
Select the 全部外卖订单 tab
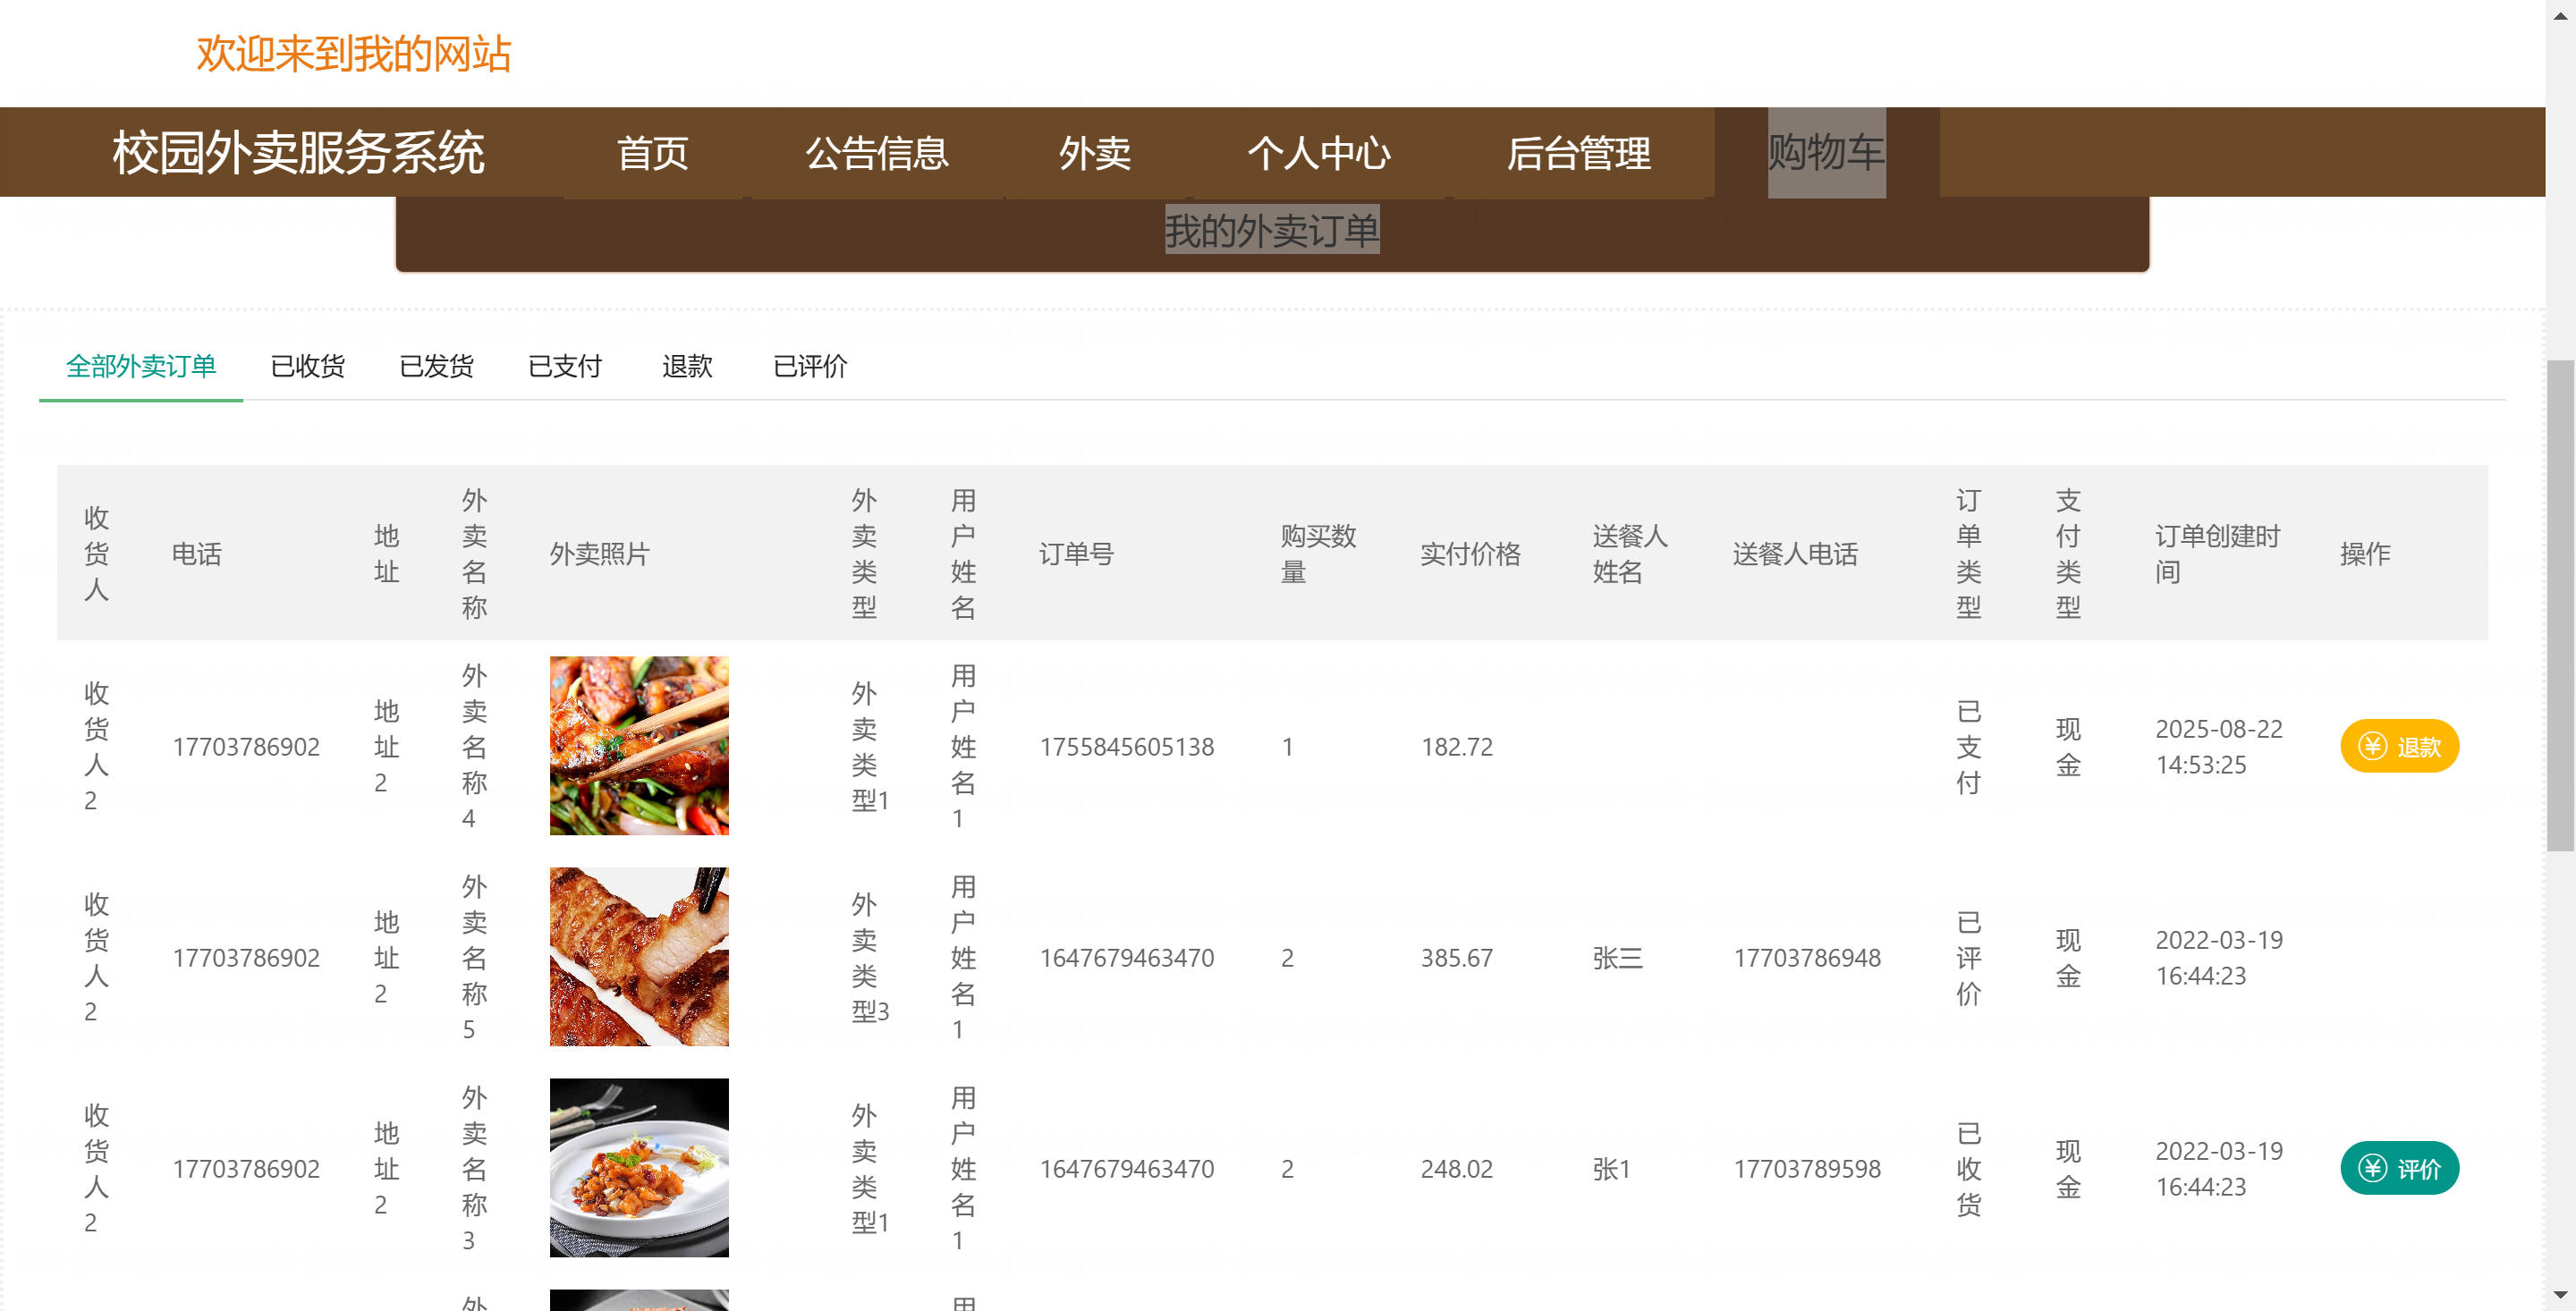pos(141,366)
